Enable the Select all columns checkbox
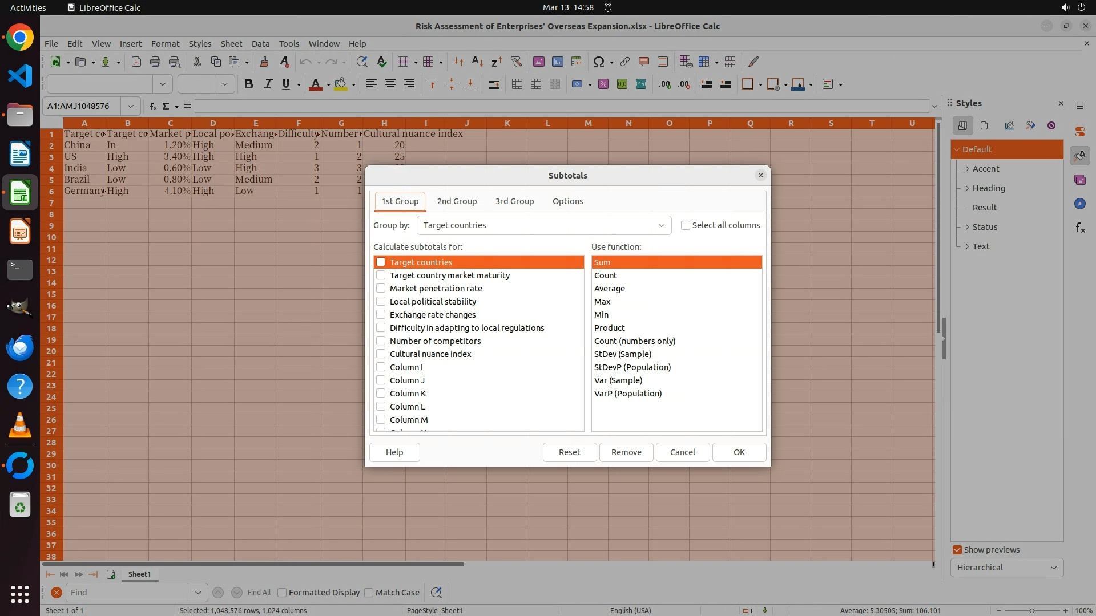 686,225
